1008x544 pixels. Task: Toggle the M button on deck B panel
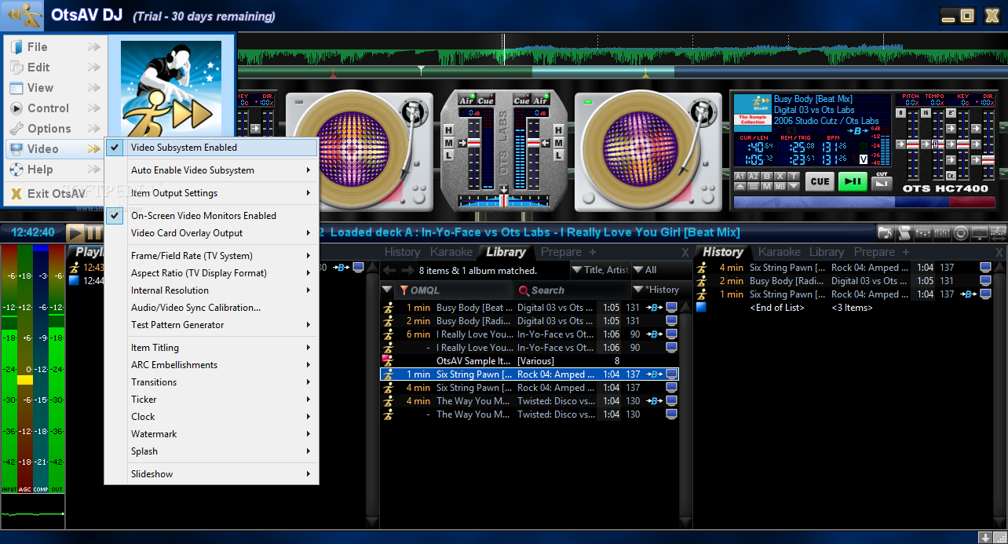pyautogui.click(x=767, y=187)
